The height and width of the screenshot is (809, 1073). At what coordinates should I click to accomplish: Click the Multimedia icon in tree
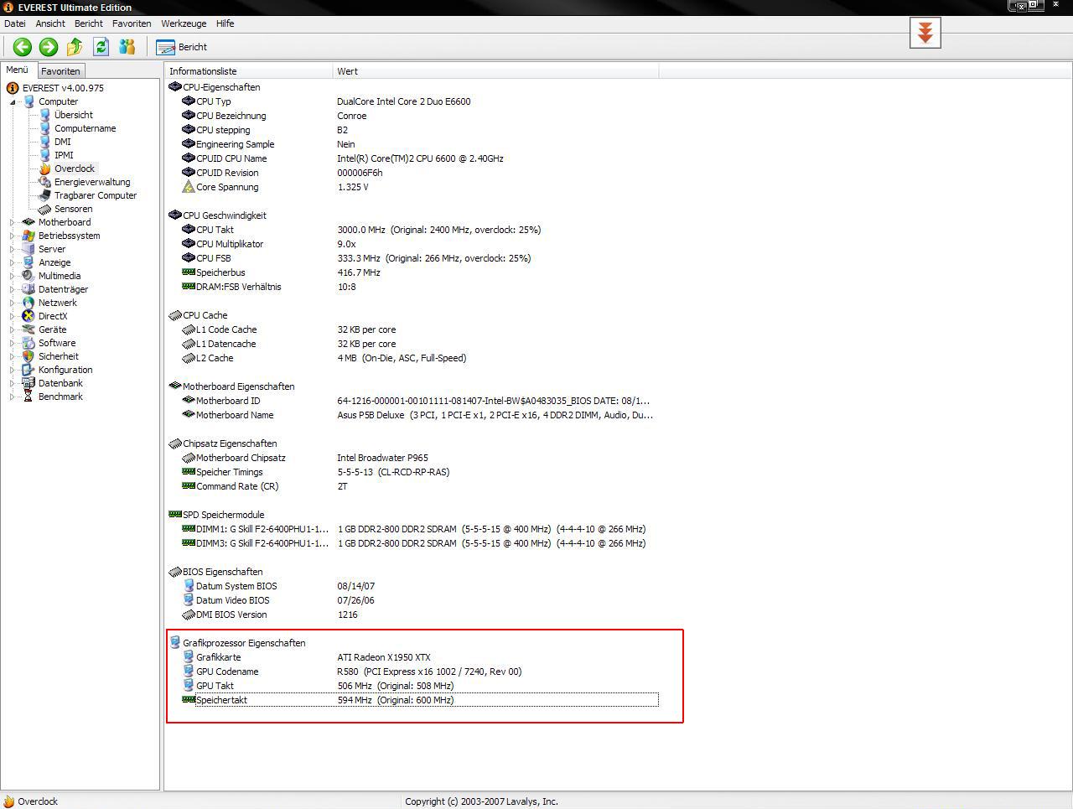[x=29, y=276]
